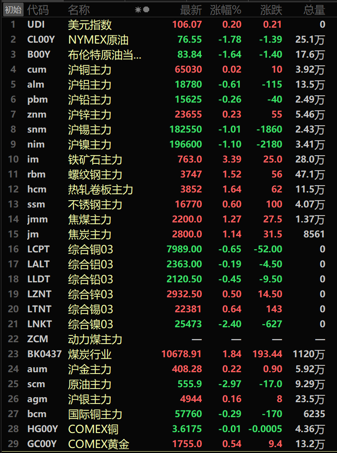The image size is (337, 453).
Task: Click volume 25.1万 of NYMEX原油
Action: pos(310,39)
